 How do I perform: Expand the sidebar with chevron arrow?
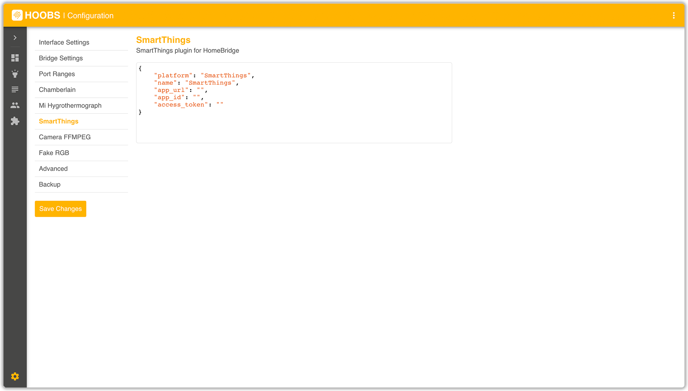pos(15,38)
